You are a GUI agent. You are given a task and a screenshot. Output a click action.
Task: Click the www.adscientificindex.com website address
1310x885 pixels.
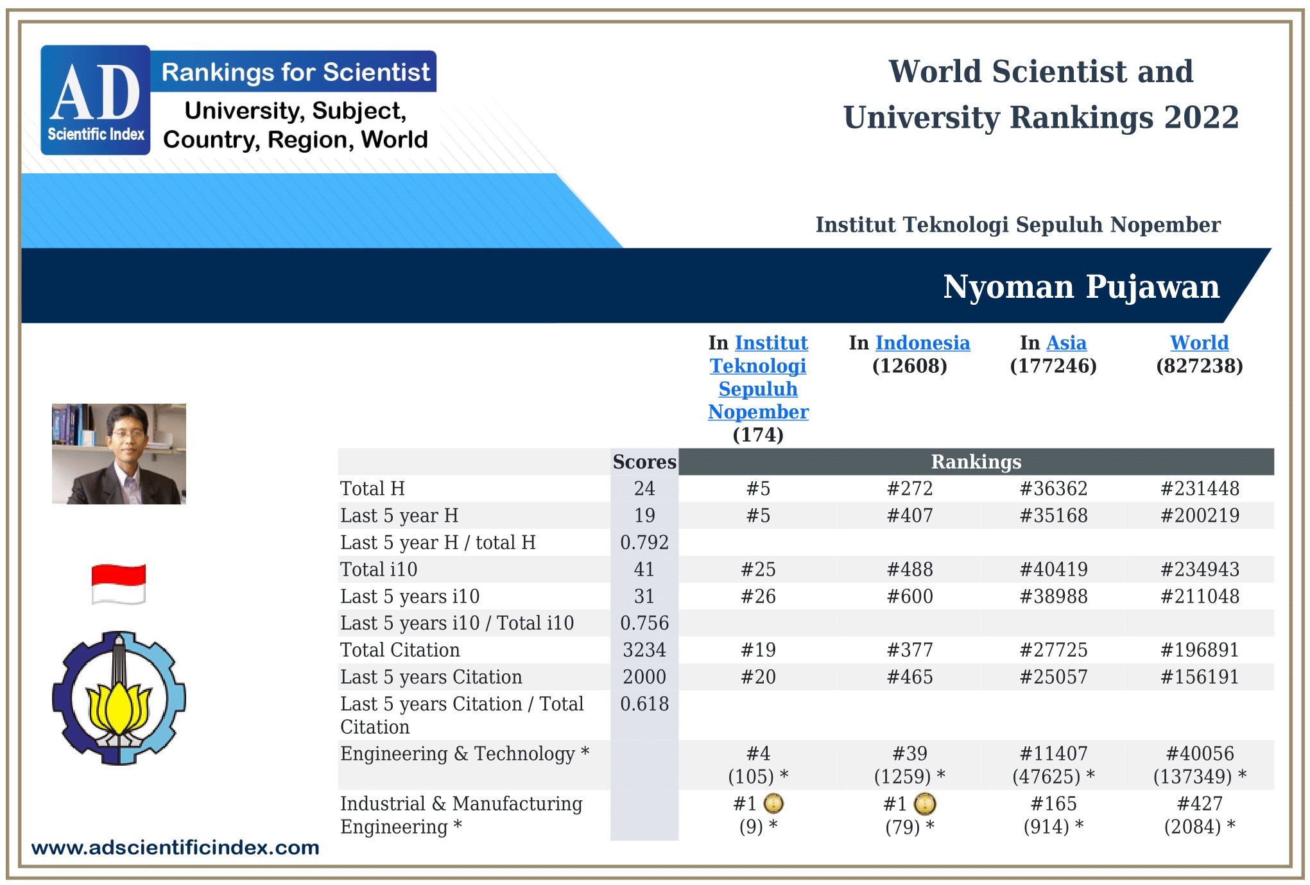(x=175, y=847)
